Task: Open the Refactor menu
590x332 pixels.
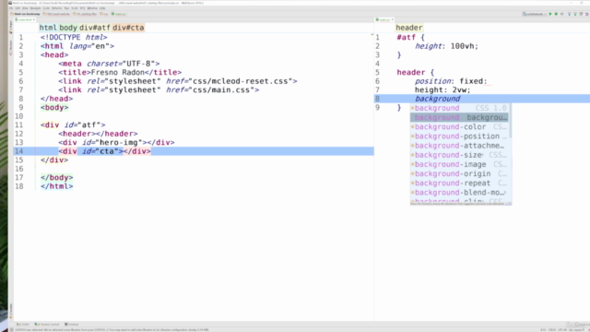Action: tap(57, 8)
